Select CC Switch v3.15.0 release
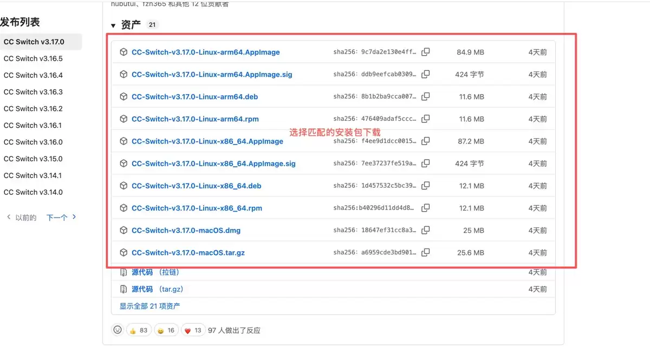Screen dimensions: 650x360 tap(33, 159)
